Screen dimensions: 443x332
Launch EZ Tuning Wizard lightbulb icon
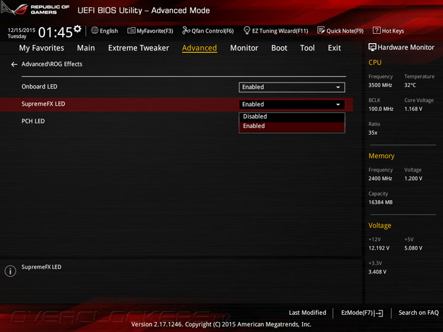[x=247, y=30]
